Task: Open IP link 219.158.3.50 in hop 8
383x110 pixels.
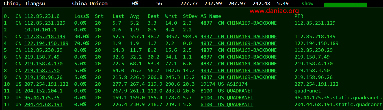Action: [42, 70]
